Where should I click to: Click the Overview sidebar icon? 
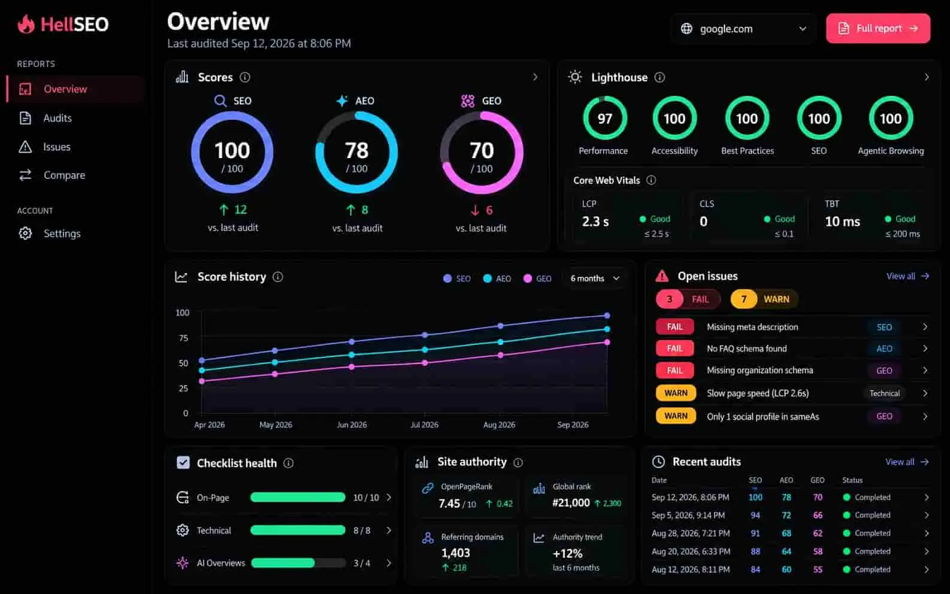(25, 89)
